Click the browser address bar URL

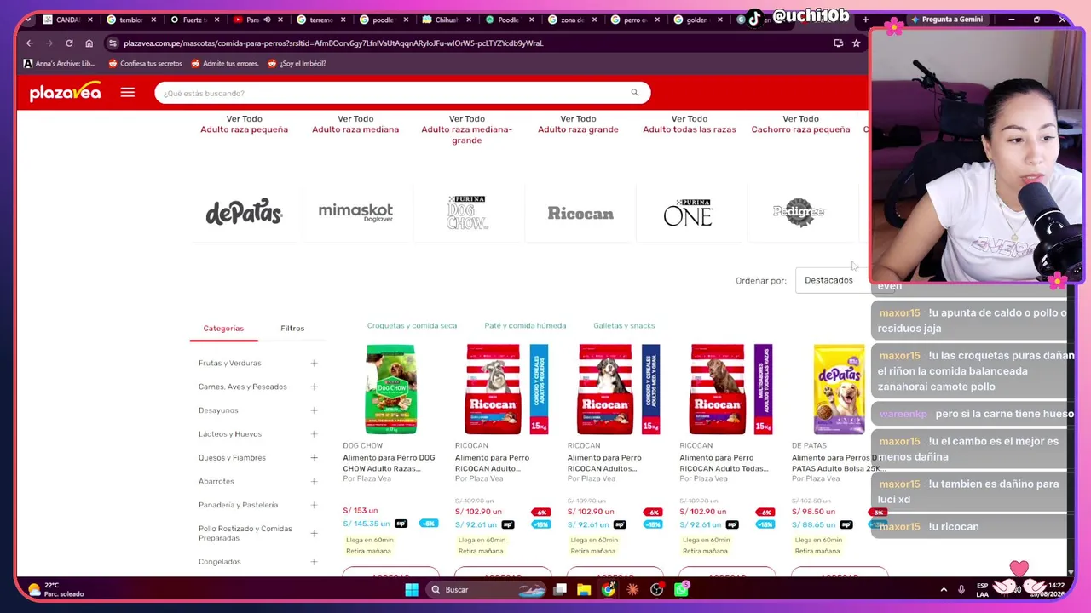(333, 43)
